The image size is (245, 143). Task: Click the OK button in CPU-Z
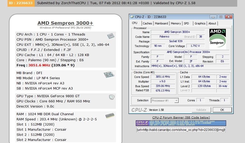pyautogui.click(x=222, y=110)
